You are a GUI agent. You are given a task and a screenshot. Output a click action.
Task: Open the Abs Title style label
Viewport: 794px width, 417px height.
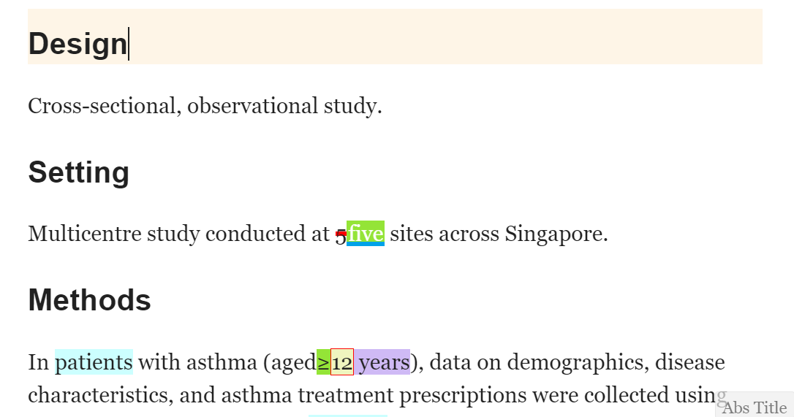(755, 408)
